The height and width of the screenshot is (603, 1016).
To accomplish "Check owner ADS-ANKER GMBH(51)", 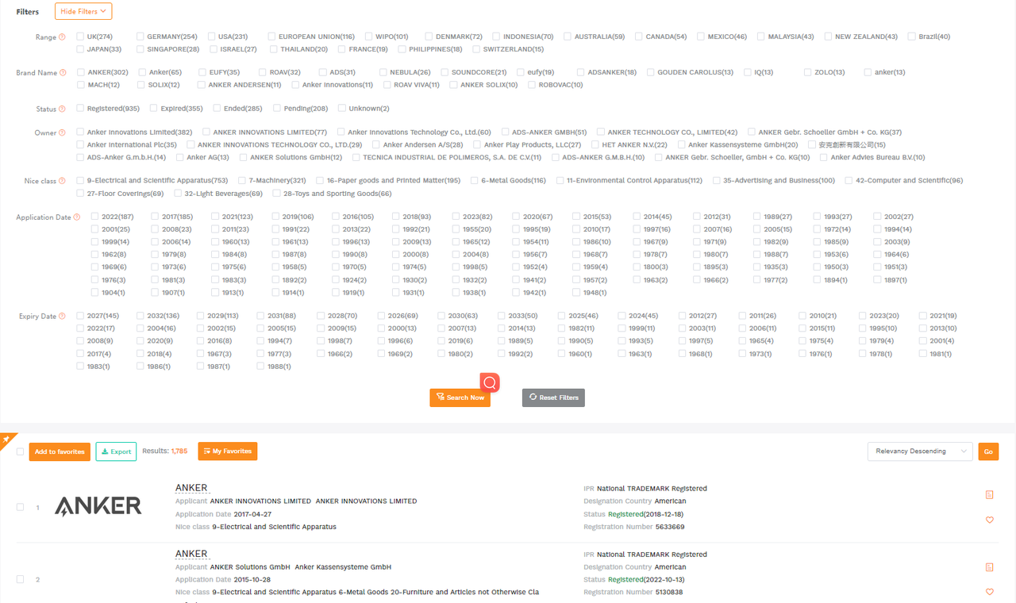I will (x=506, y=132).
